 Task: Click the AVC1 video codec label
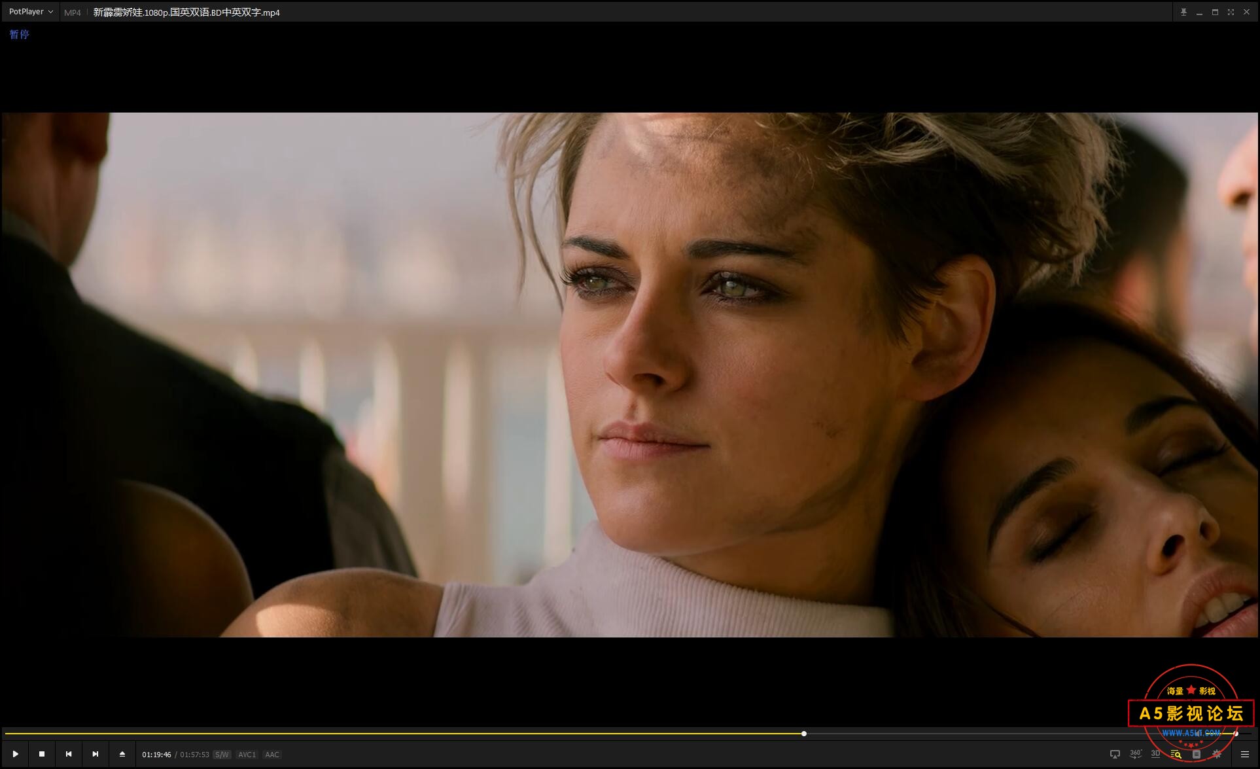pos(247,755)
